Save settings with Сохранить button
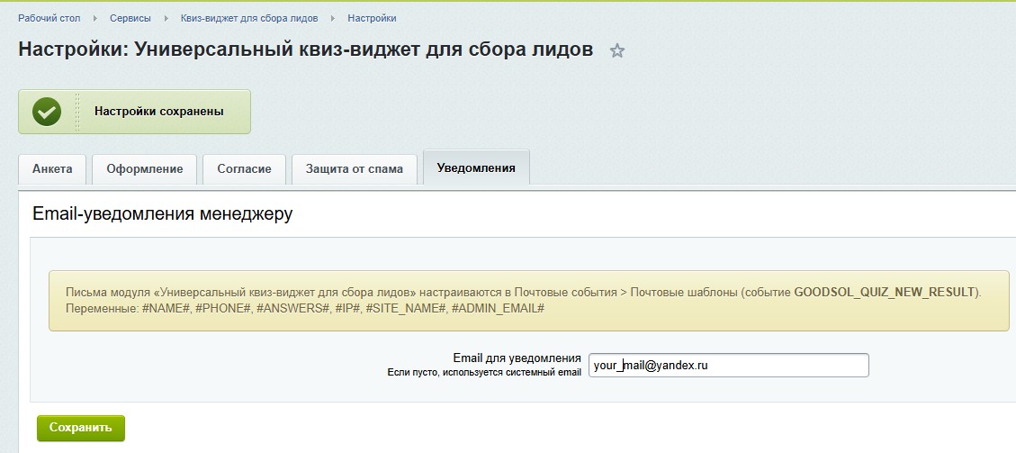The image size is (1016, 453). 81,428
